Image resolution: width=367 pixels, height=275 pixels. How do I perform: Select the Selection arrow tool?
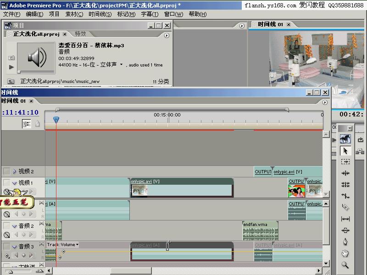point(345,151)
